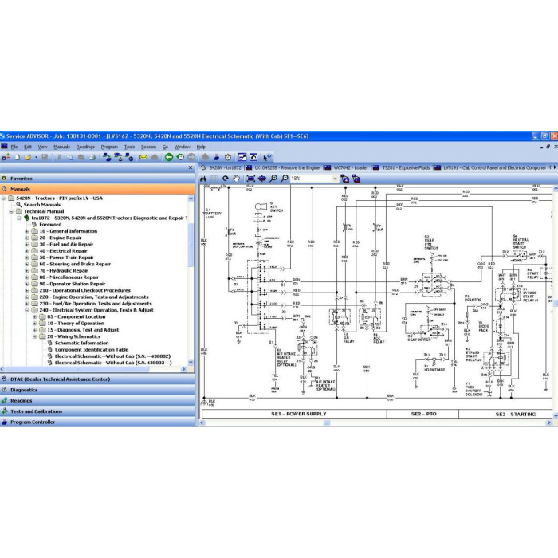
Task: Switch to the LX1045255 - Remove the Engine tab
Action: [x=283, y=167]
